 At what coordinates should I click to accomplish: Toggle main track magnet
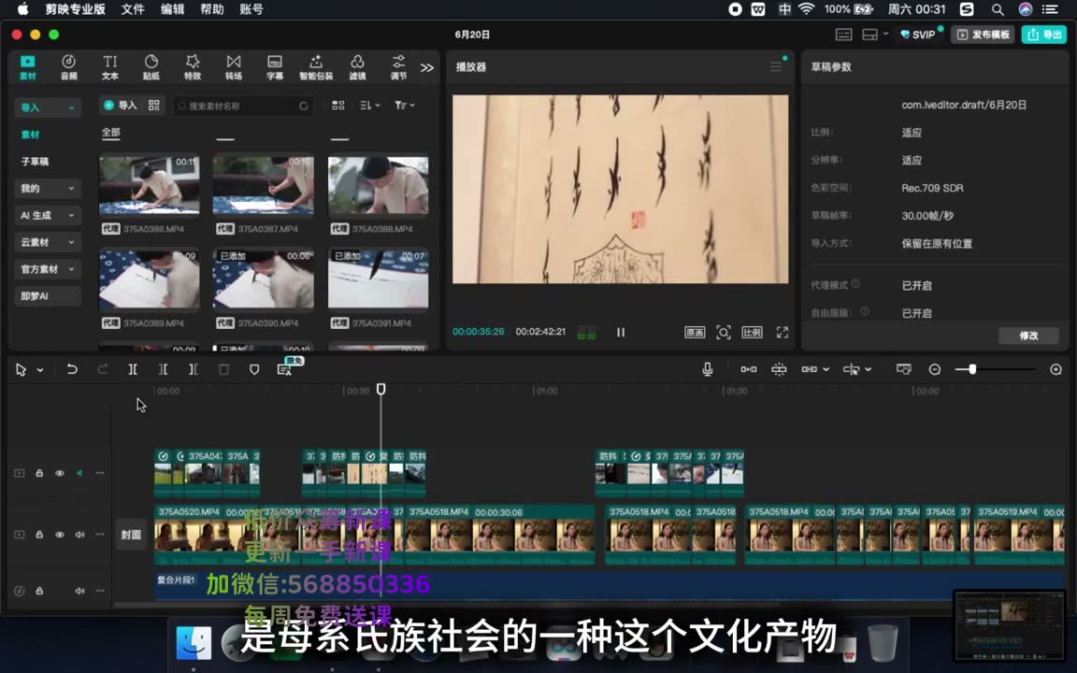pos(749,369)
